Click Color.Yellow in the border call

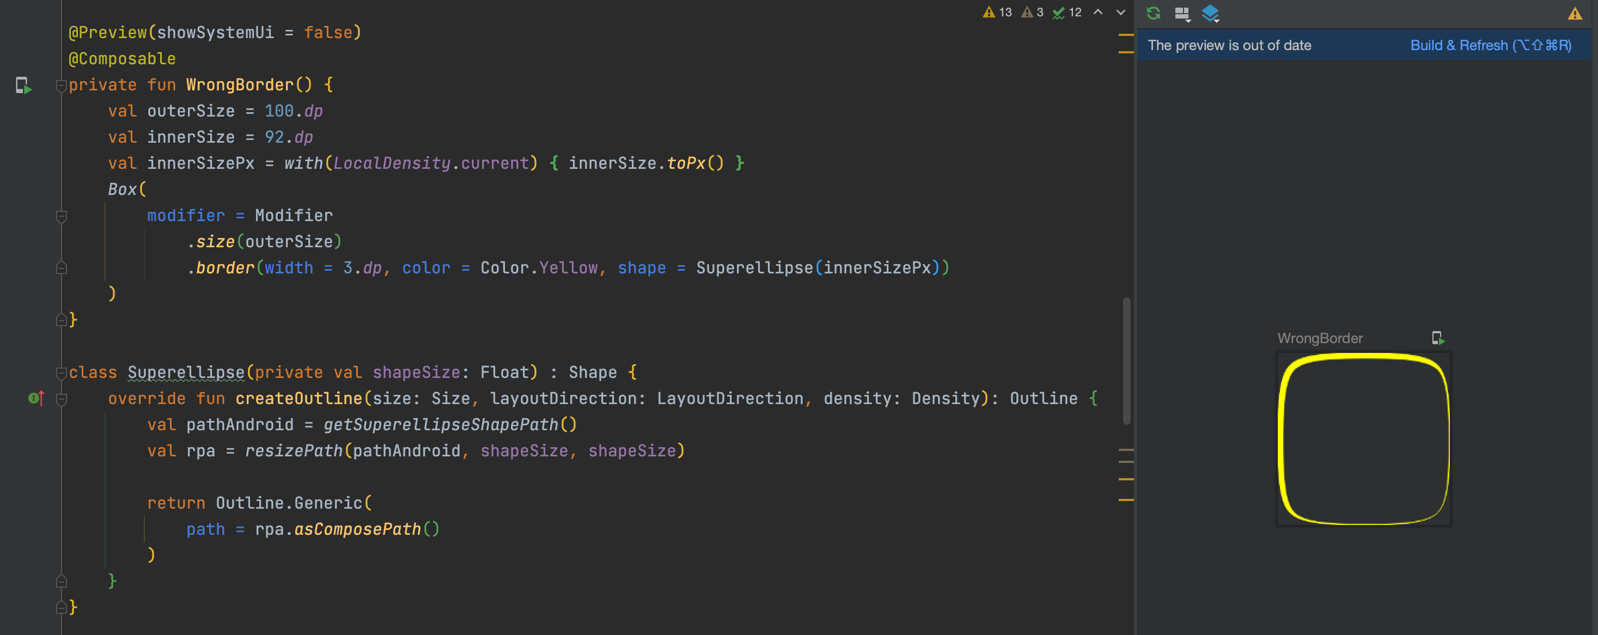[x=539, y=268]
